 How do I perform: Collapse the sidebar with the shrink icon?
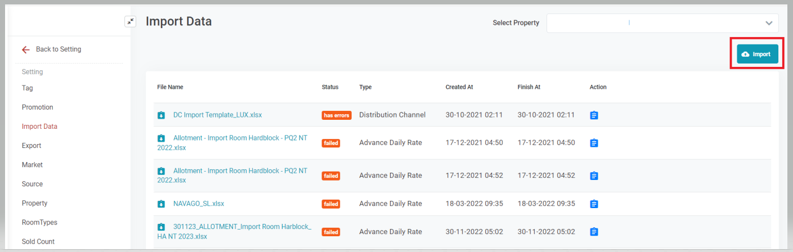(130, 21)
